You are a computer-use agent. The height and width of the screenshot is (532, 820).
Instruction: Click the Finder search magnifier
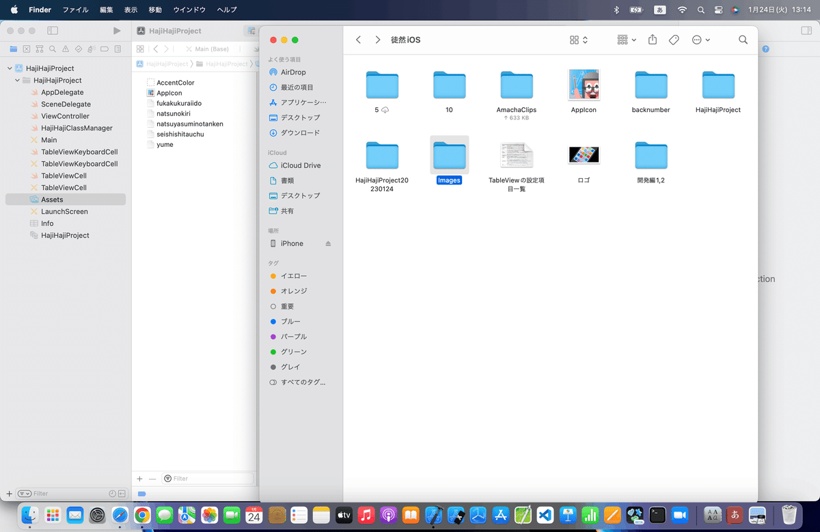pos(743,40)
